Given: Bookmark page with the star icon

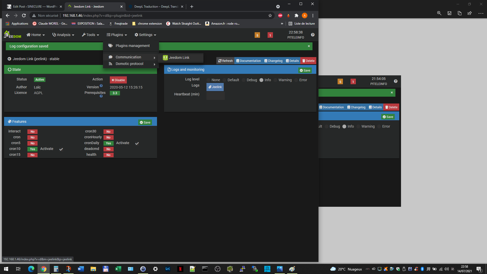Looking at the screenshot, I should [x=270, y=15].
